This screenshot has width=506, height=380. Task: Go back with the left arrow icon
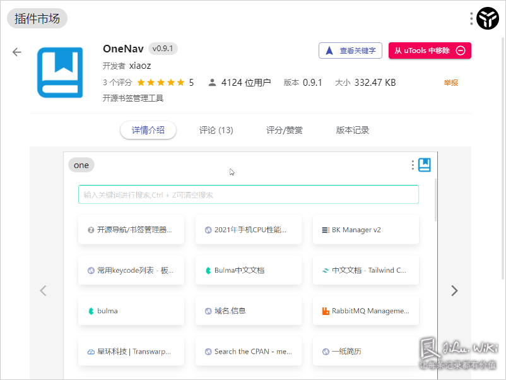17,52
